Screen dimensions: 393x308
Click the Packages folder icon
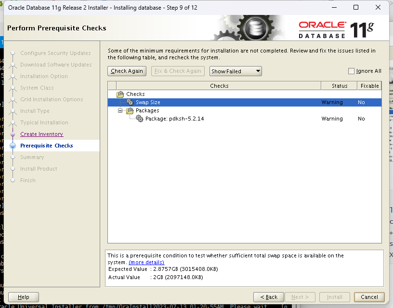click(x=130, y=110)
